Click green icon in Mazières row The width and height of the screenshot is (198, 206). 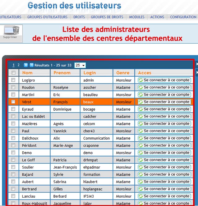[141, 124]
